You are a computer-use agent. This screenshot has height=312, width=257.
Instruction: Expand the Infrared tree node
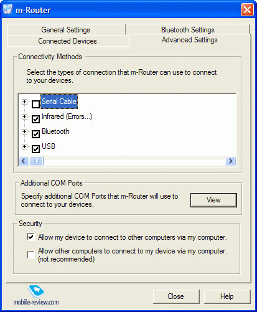[24, 116]
